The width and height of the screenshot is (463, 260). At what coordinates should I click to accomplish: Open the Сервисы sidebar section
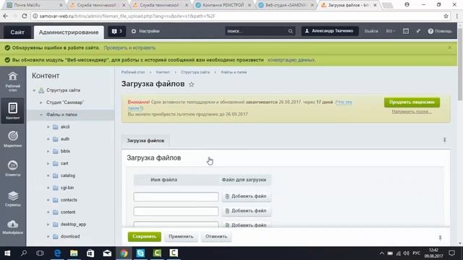click(x=13, y=199)
